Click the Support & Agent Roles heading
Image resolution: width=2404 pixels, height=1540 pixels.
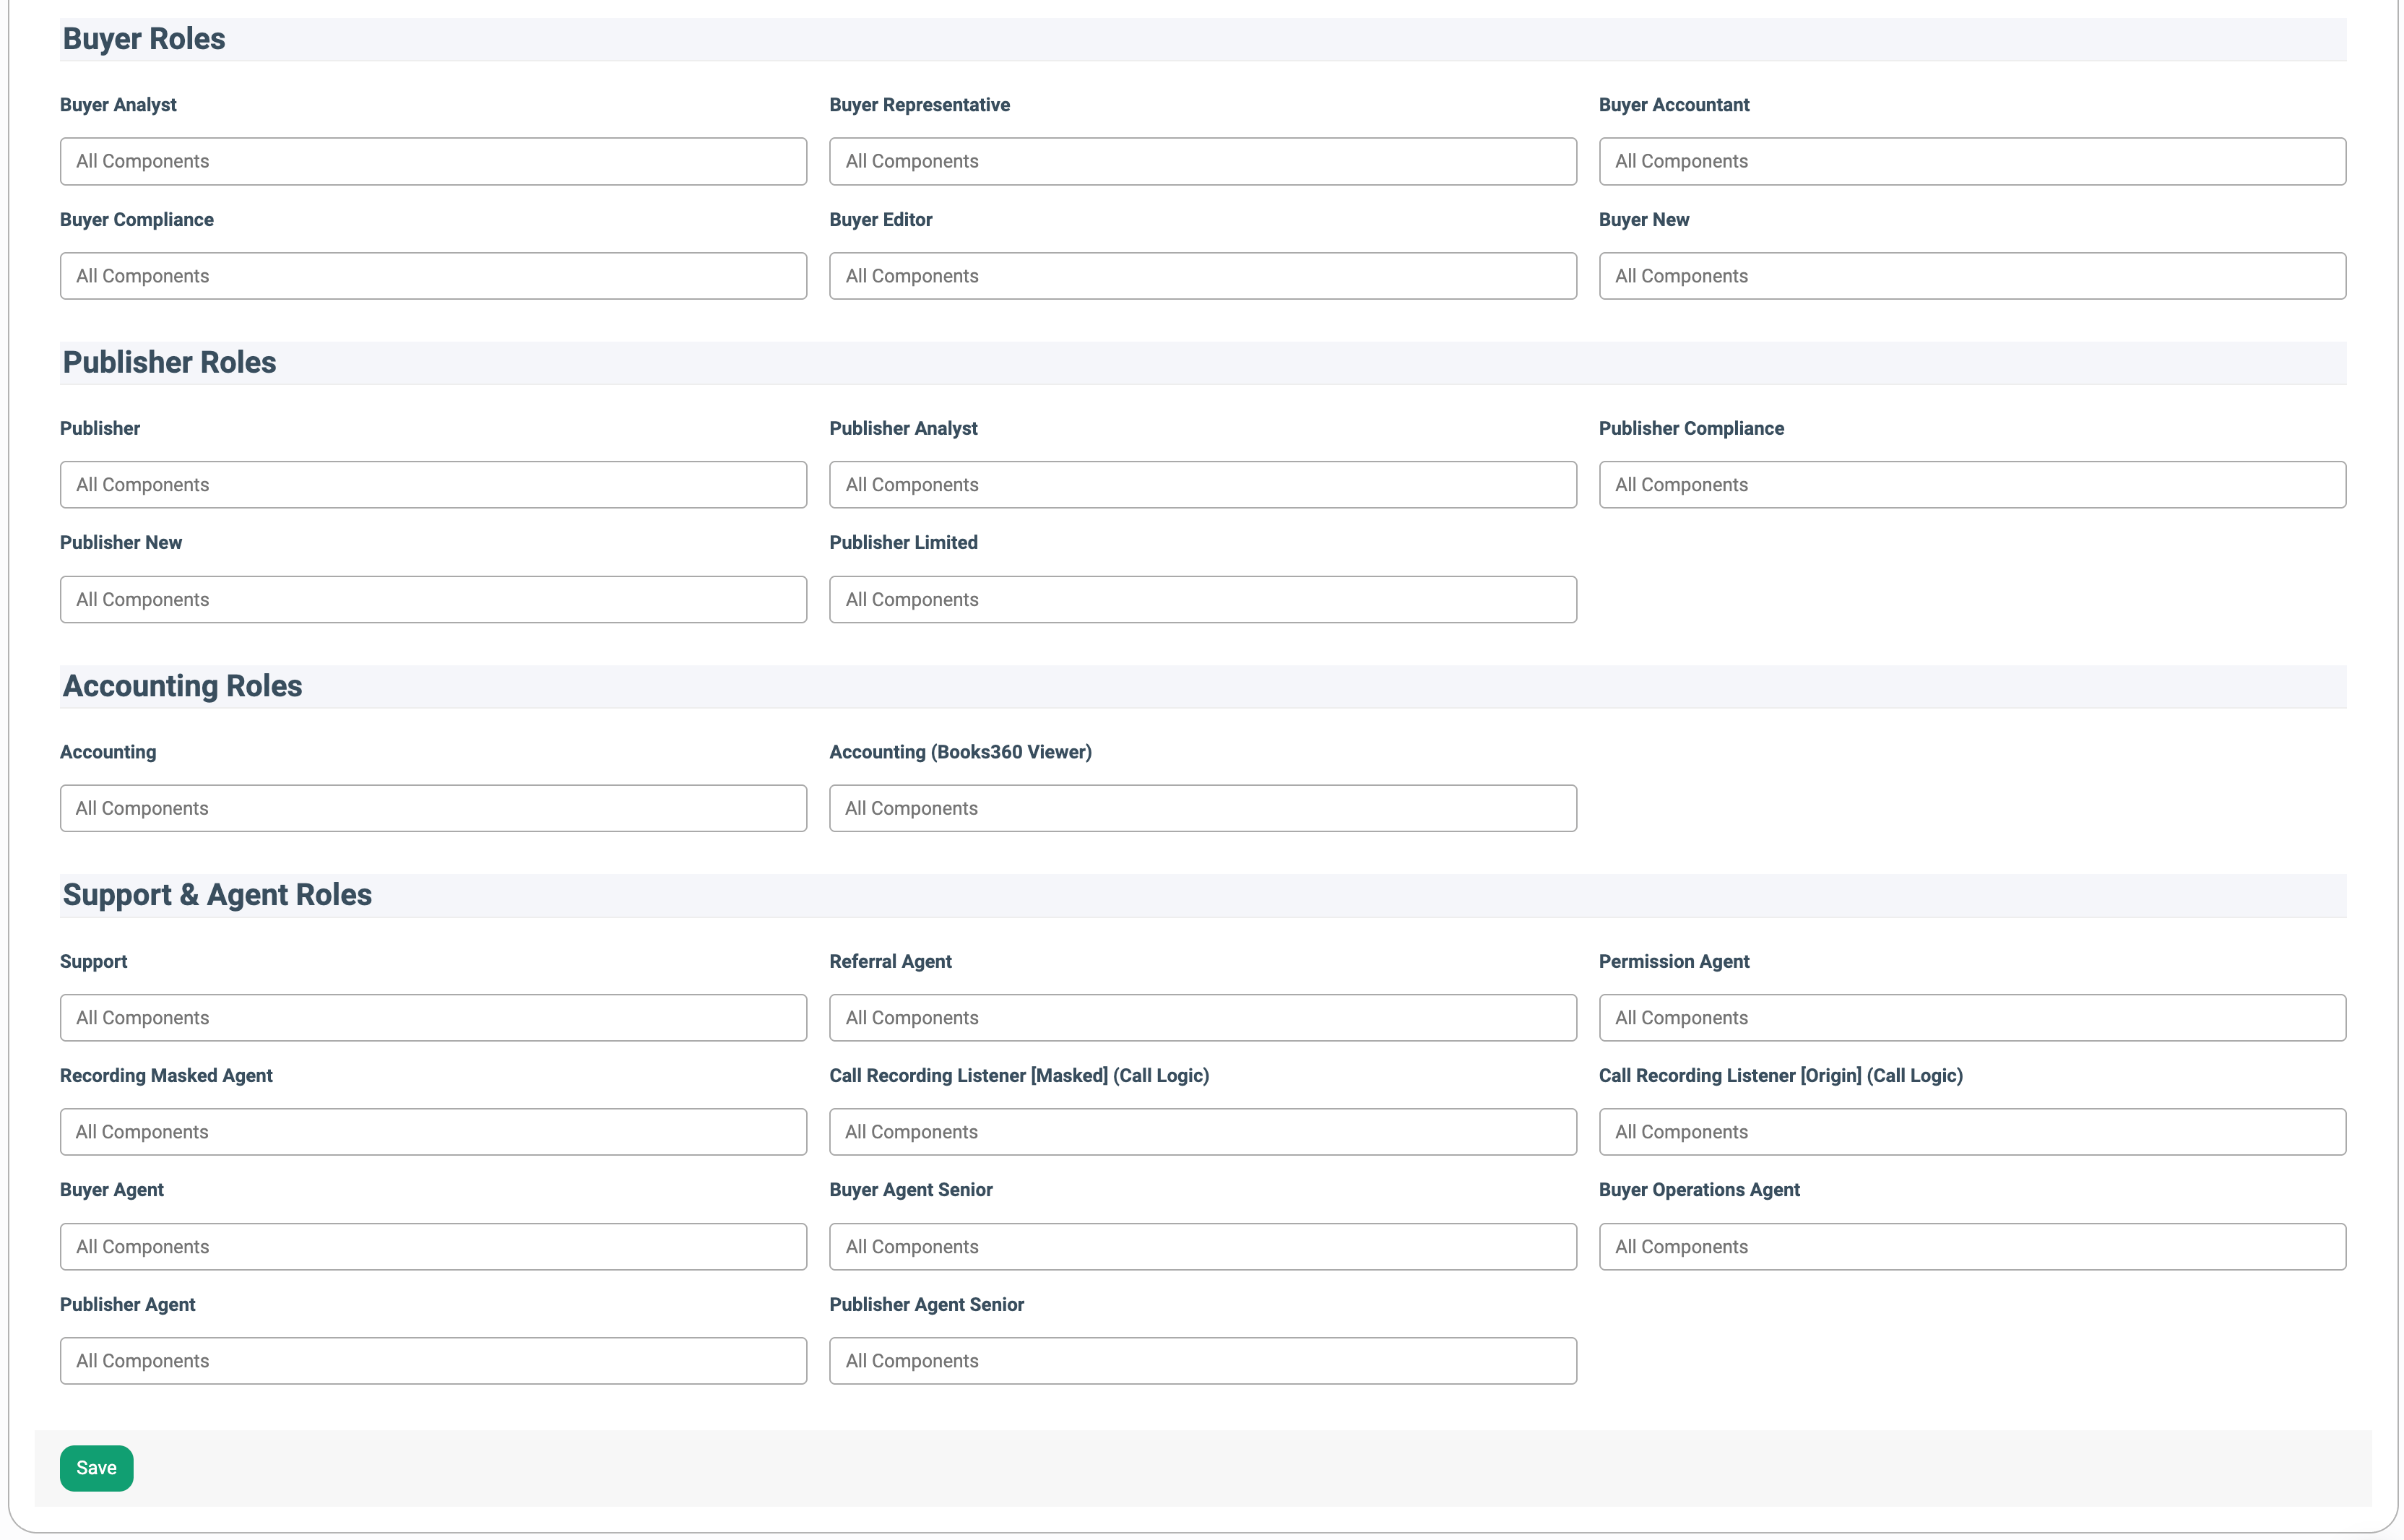coord(217,895)
